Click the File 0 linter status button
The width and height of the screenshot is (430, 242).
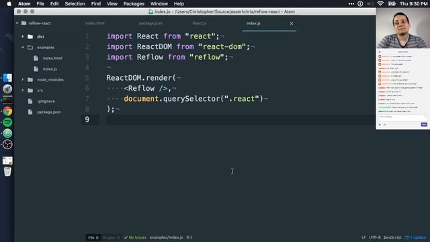pyautogui.click(x=93, y=237)
